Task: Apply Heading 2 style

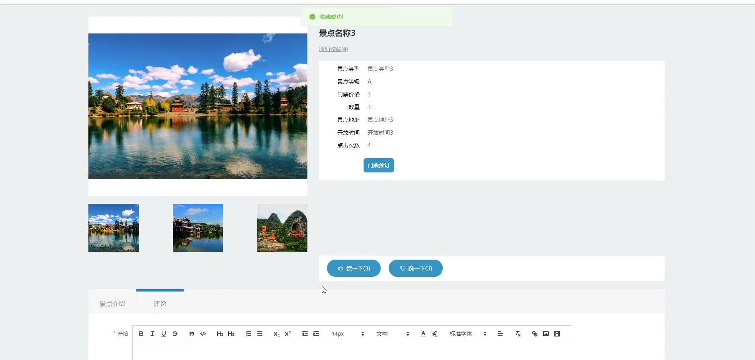Action: [x=231, y=334]
